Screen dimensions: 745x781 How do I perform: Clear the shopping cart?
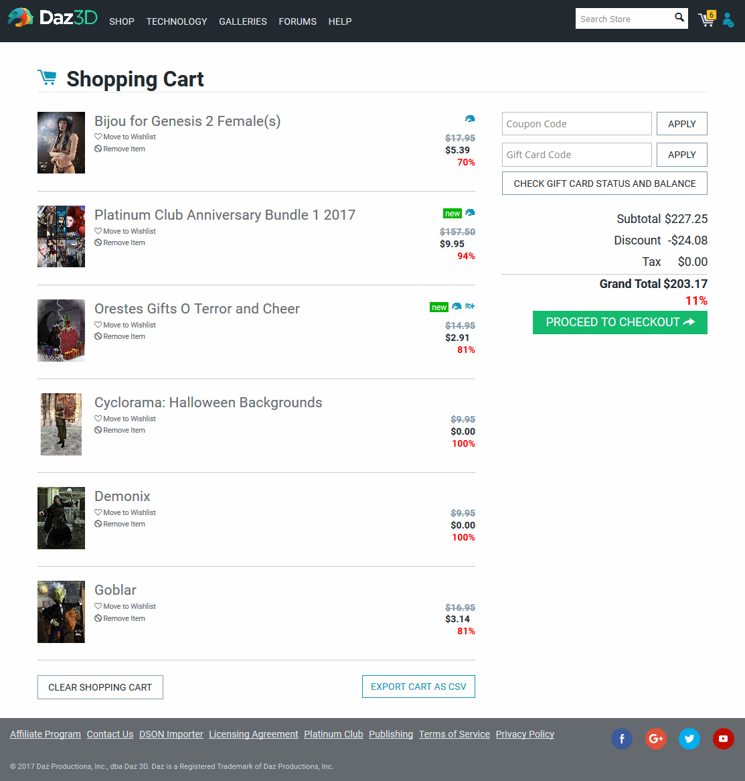click(x=100, y=687)
